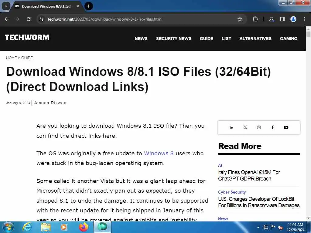The image size is (311, 233).
Task: Open Chrome Labs flask icon
Action: coord(271,19)
